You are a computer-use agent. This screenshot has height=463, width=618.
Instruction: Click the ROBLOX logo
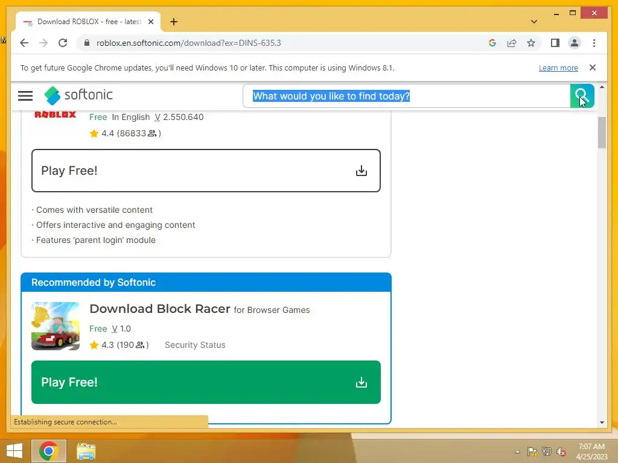pyautogui.click(x=55, y=115)
